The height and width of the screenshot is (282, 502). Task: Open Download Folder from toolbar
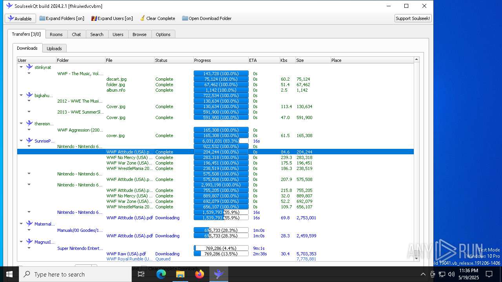coord(207,18)
